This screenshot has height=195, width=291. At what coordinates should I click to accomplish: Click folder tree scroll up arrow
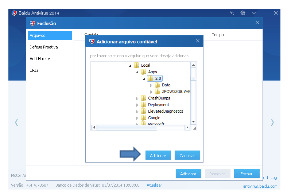click(x=193, y=65)
